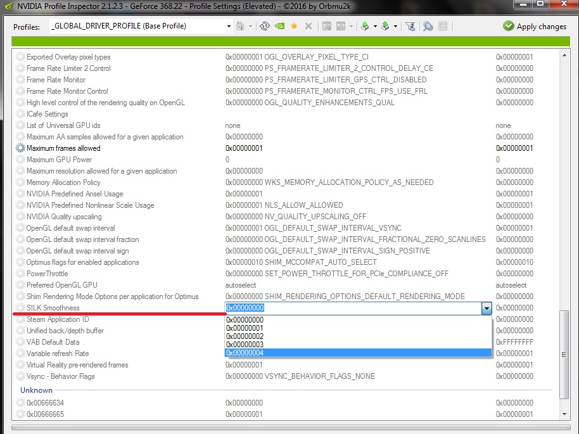Click gear icon beside 0x00666634
The height and width of the screenshot is (434, 579).
[x=20, y=402]
